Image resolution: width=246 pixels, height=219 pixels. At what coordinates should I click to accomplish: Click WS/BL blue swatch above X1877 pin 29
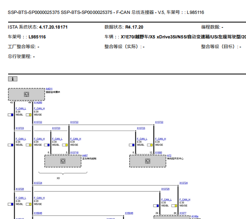[x=156, y=206]
